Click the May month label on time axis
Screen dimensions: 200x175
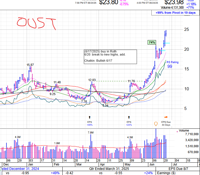[x=128, y=164]
